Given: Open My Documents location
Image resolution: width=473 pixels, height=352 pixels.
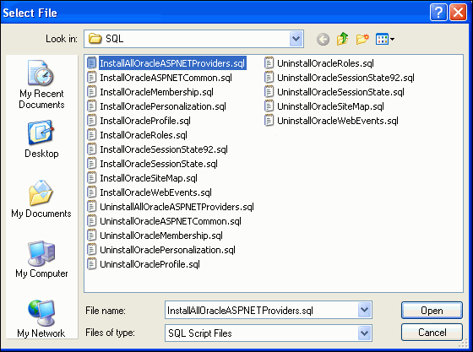Looking at the screenshot, I should pos(41,199).
